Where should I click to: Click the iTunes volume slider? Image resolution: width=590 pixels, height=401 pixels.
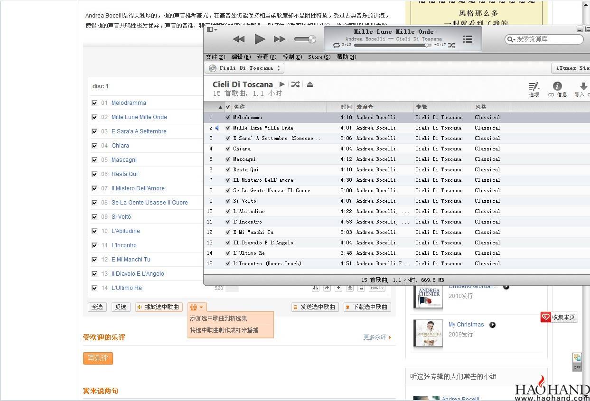coord(305,39)
